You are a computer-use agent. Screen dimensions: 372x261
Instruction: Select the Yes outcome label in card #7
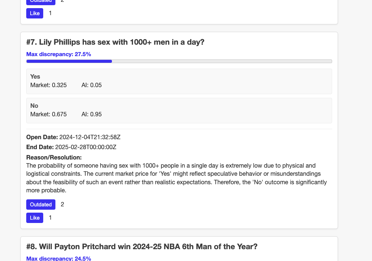tap(35, 76)
